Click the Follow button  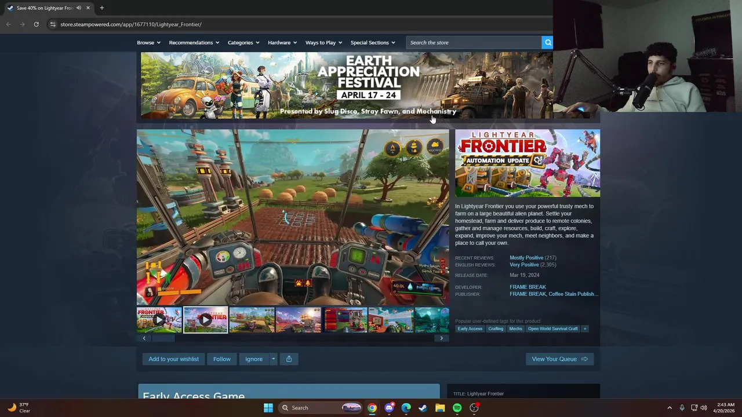point(221,359)
